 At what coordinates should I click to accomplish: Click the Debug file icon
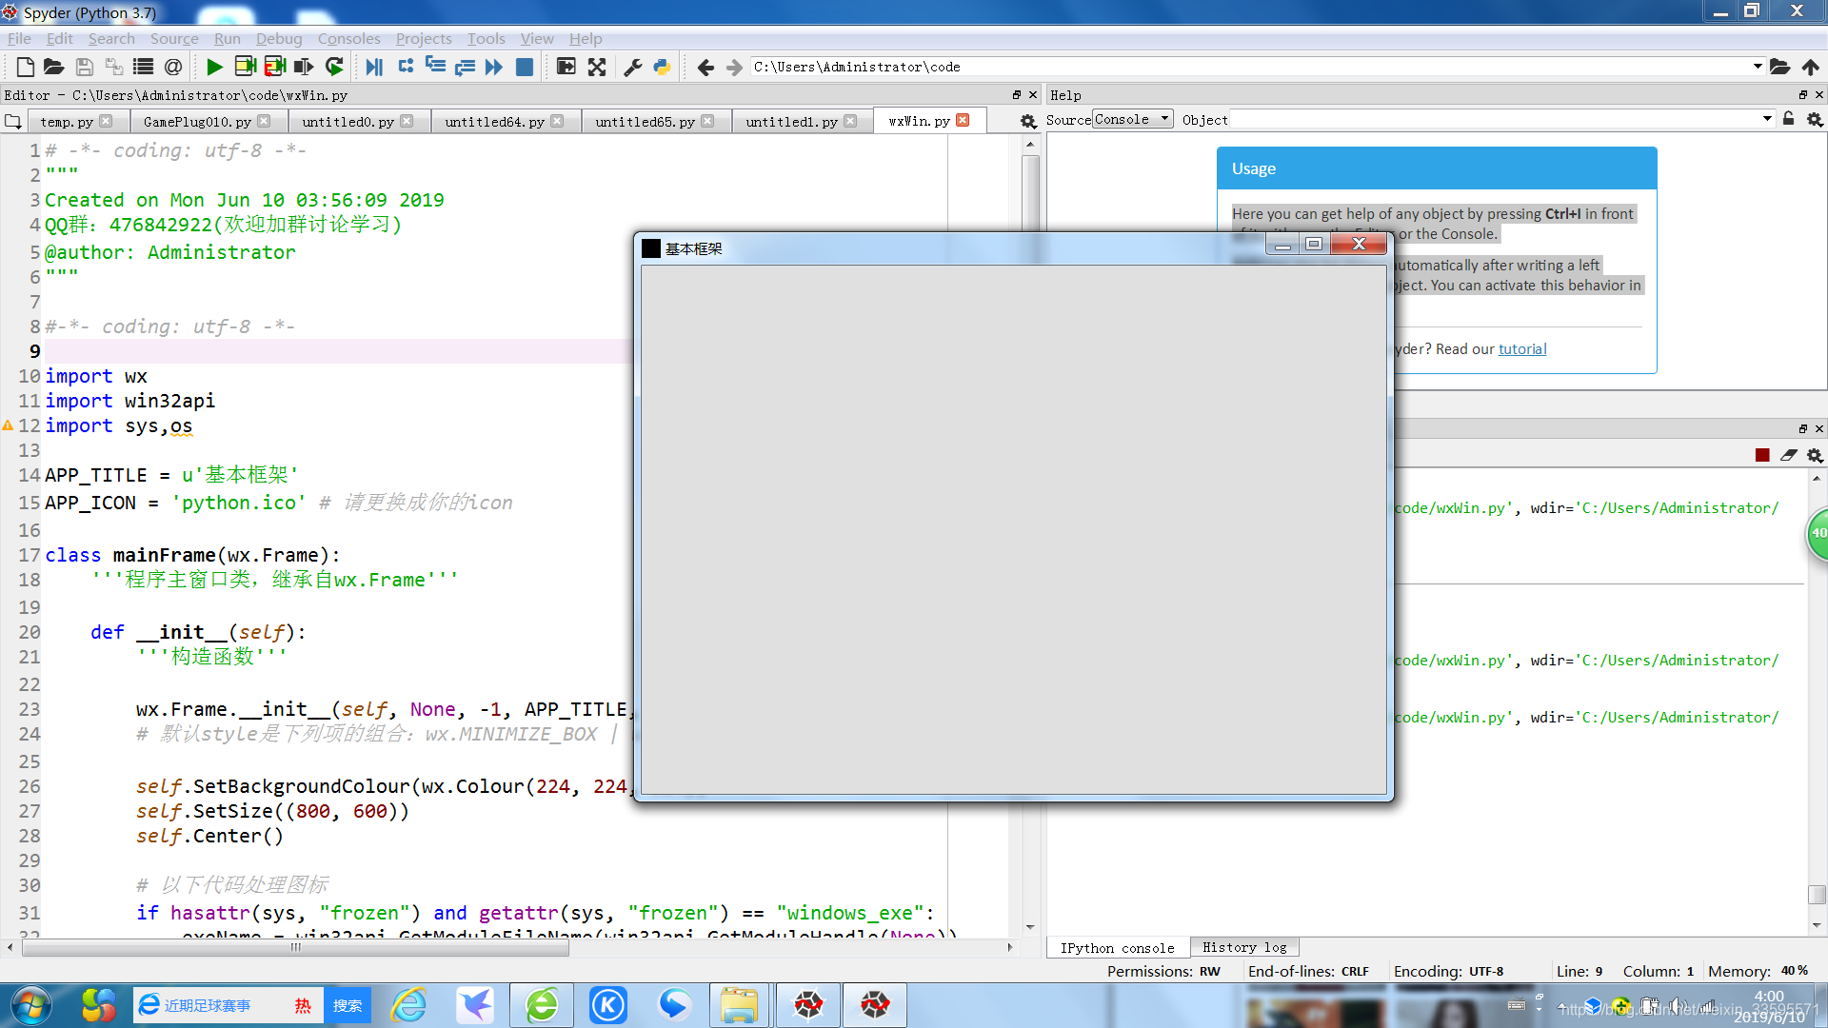(374, 67)
